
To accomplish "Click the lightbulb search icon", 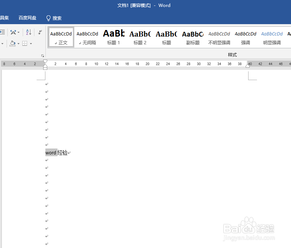I will coord(48,18).
